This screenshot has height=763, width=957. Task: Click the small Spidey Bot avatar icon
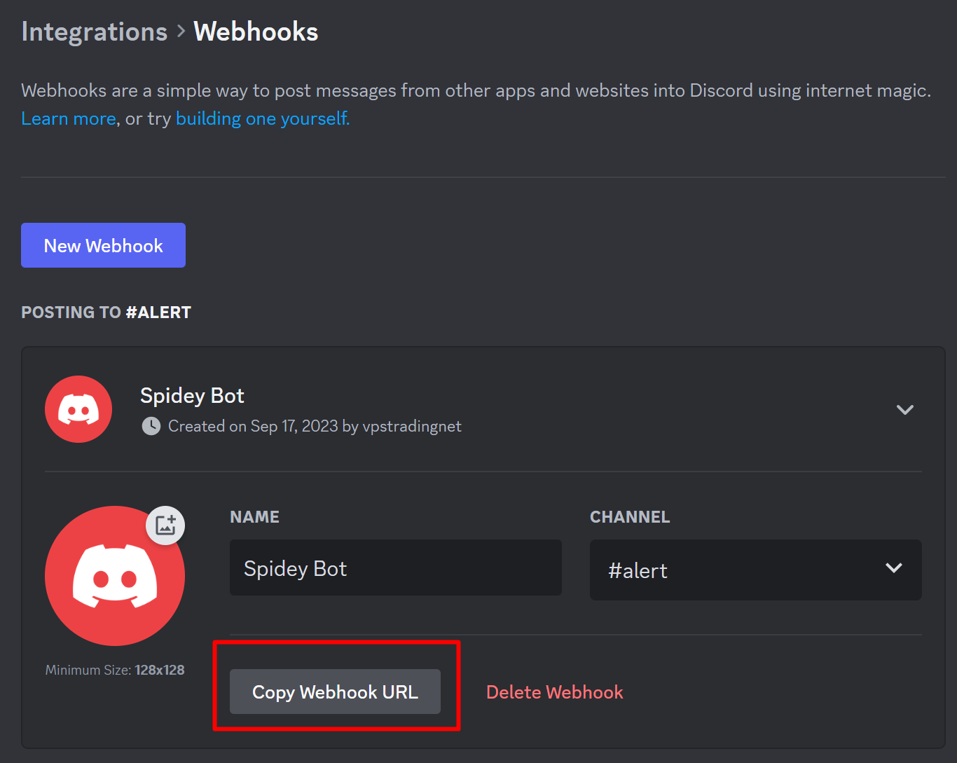coord(78,409)
